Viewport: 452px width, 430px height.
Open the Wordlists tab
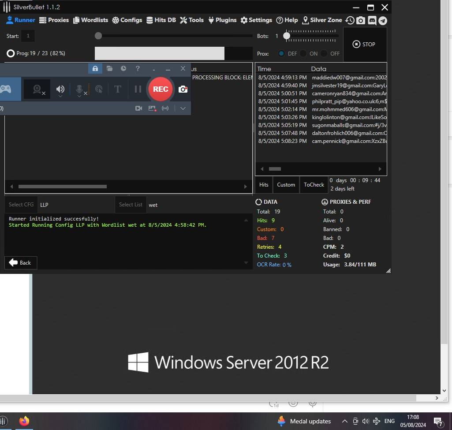pyautogui.click(x=90, y=20)
